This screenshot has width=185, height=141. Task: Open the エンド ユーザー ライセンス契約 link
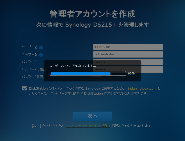coord(88,126)
